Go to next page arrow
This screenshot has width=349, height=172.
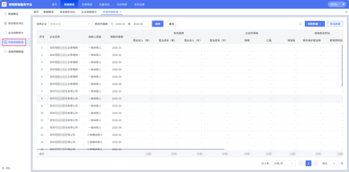click(316, 163)
